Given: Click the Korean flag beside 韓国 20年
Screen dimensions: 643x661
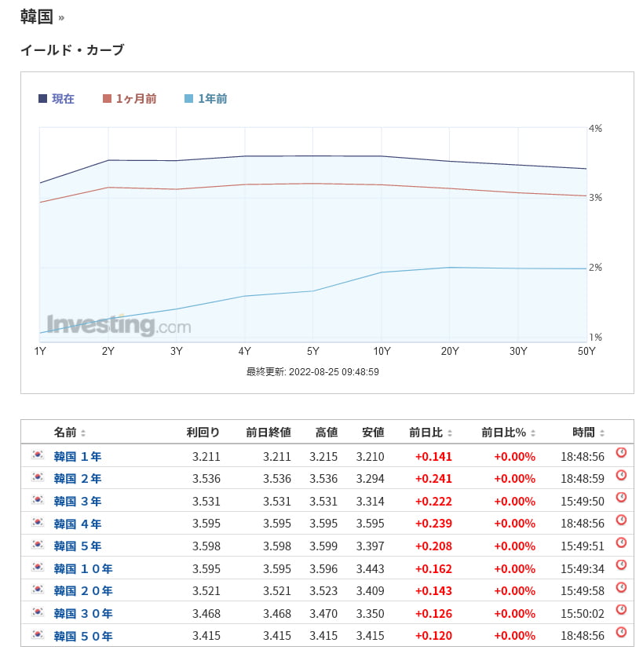Looking at the screenshot, I should (x=38, y=589).
